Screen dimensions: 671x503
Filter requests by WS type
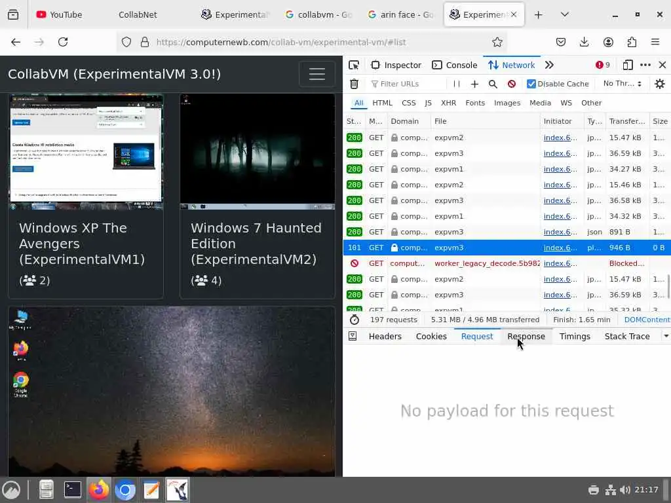coord(566,103)
